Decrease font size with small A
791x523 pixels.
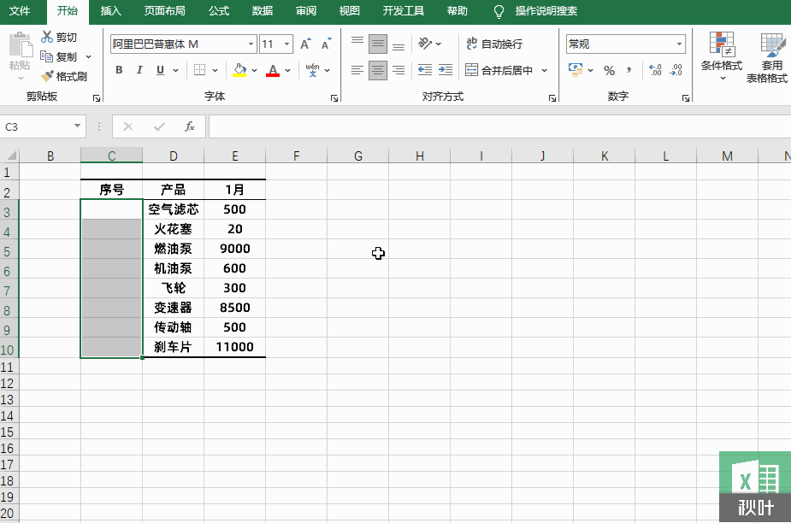point(327,44)
